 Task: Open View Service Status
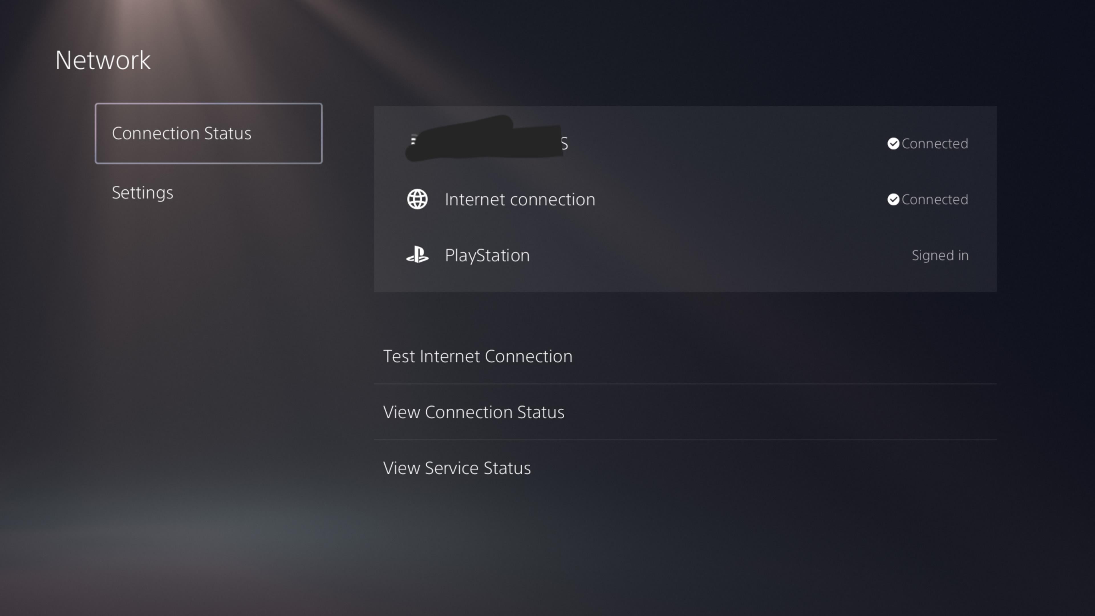[457, 468]
